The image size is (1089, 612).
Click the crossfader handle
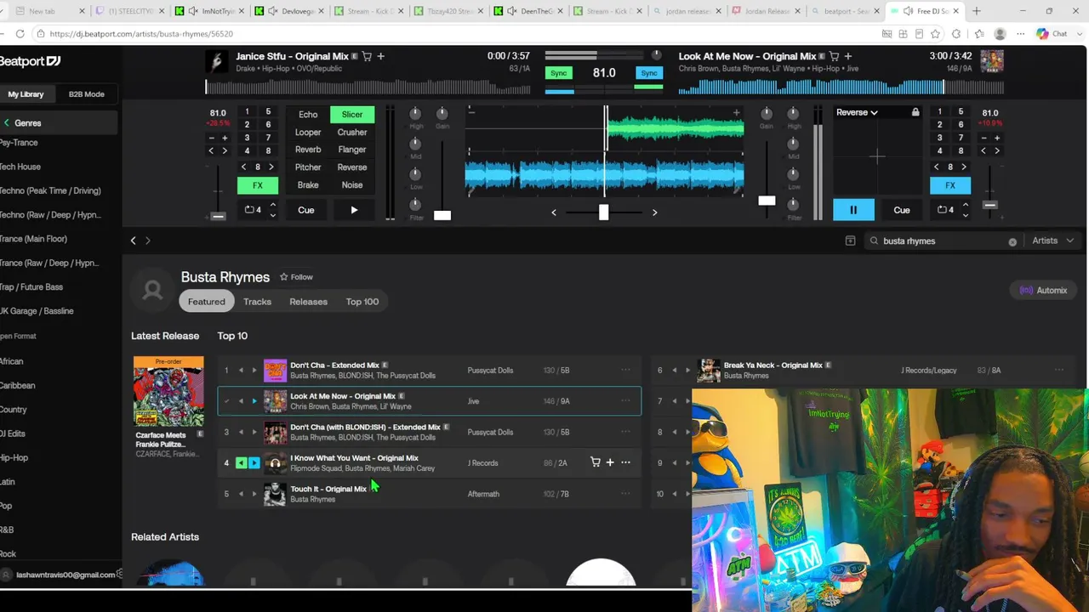pos(603,212)
